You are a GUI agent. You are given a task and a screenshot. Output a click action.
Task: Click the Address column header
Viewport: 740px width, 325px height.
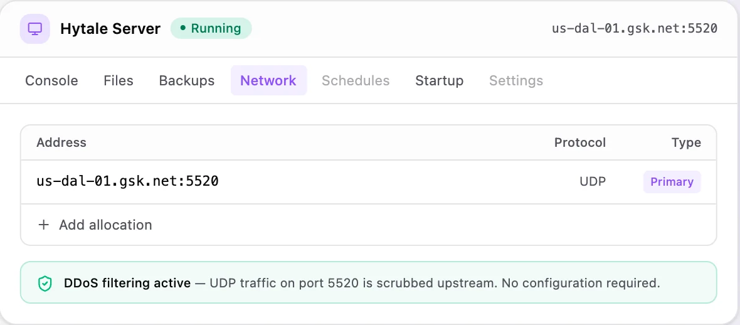pyautogui.click(x=61, y=142)
